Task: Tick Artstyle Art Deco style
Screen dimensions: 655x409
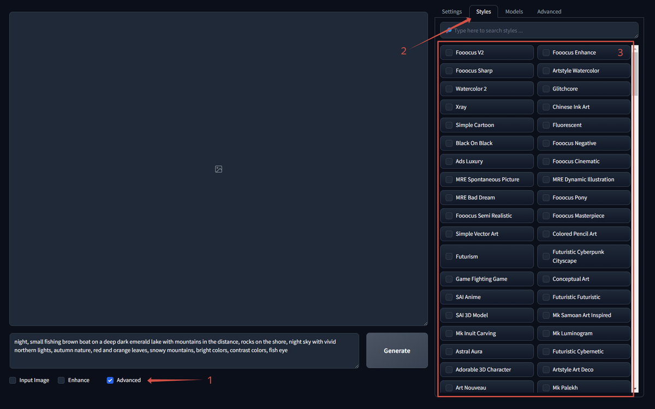Action: tap(546, 370)
